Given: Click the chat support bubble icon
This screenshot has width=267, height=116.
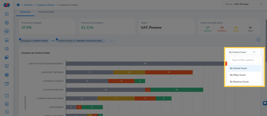Looking at the screenshot, I should point(265,103).
